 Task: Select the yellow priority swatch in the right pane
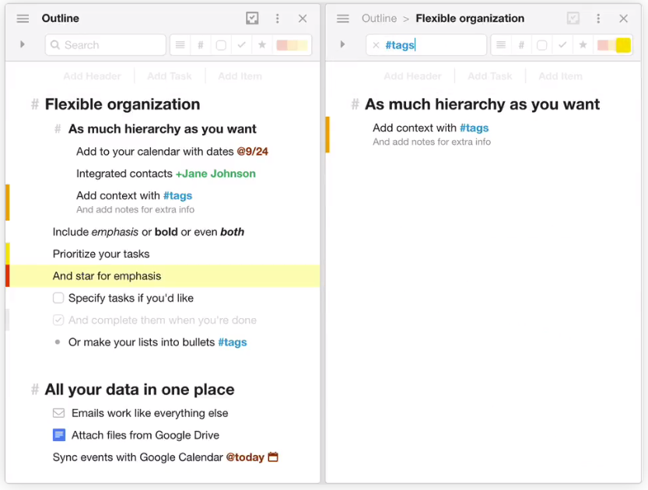click(623, 45)
